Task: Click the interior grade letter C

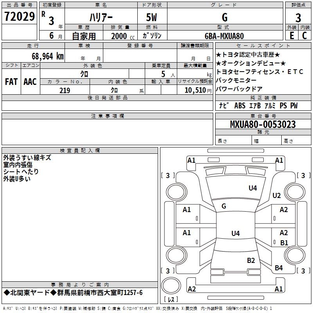Action: click(304, 36)
